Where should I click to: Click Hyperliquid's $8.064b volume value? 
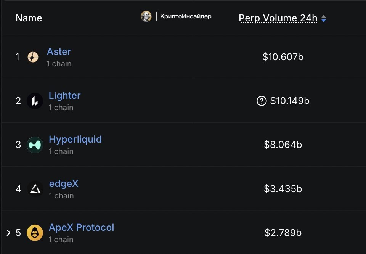coord(283,145)
